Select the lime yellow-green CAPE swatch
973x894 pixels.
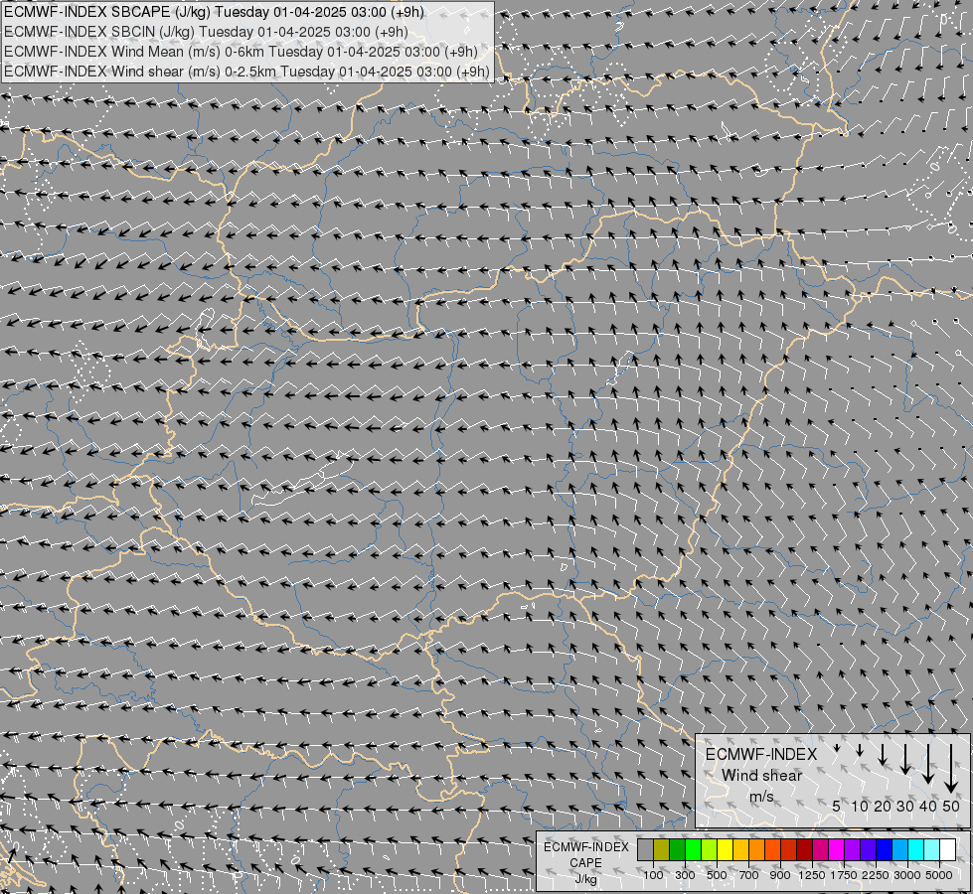[710, 849]
